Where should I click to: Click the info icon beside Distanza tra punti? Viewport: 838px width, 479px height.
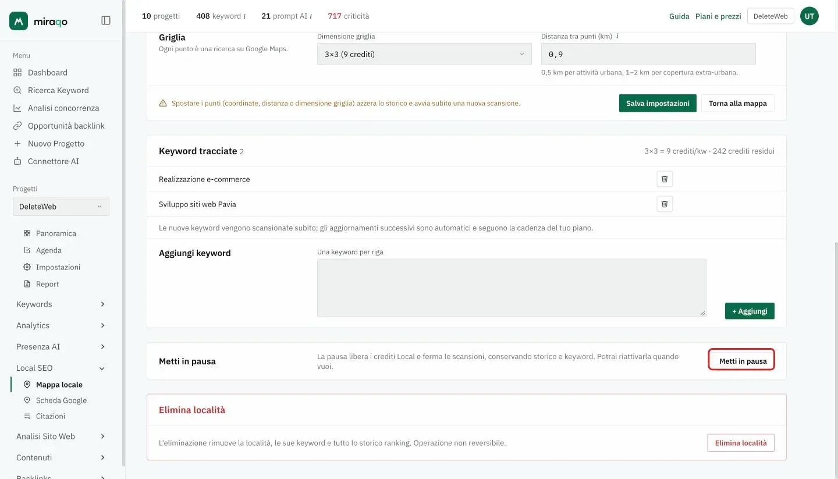[x=617, y=36]
